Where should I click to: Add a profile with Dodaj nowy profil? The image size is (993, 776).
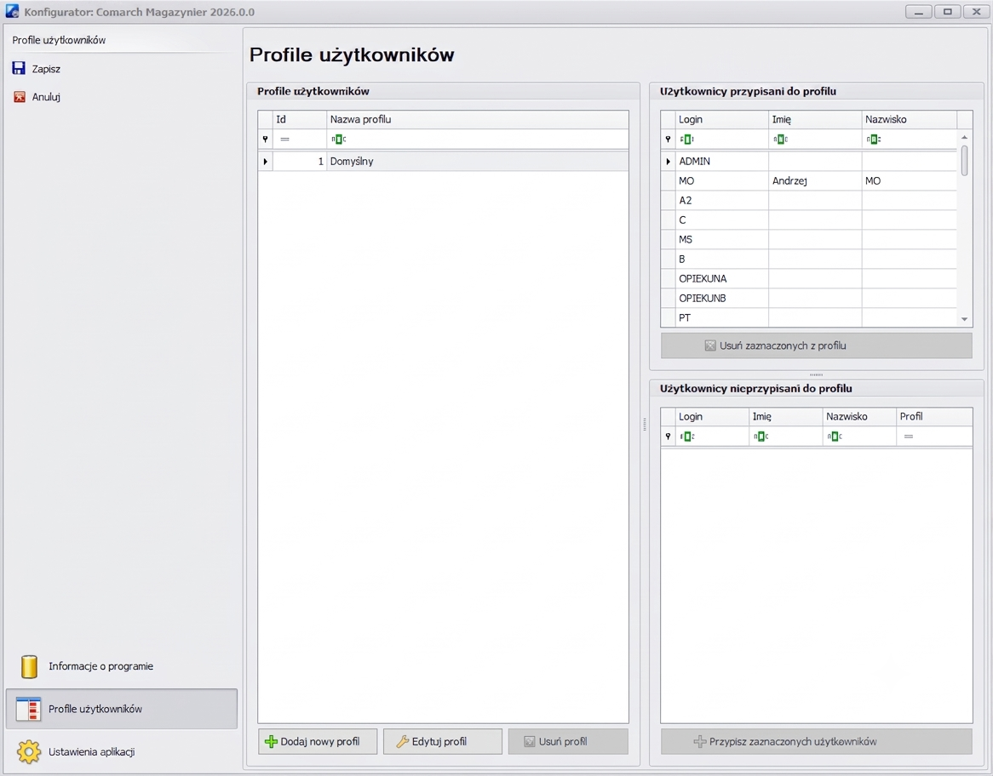click(x=318, y=742)
